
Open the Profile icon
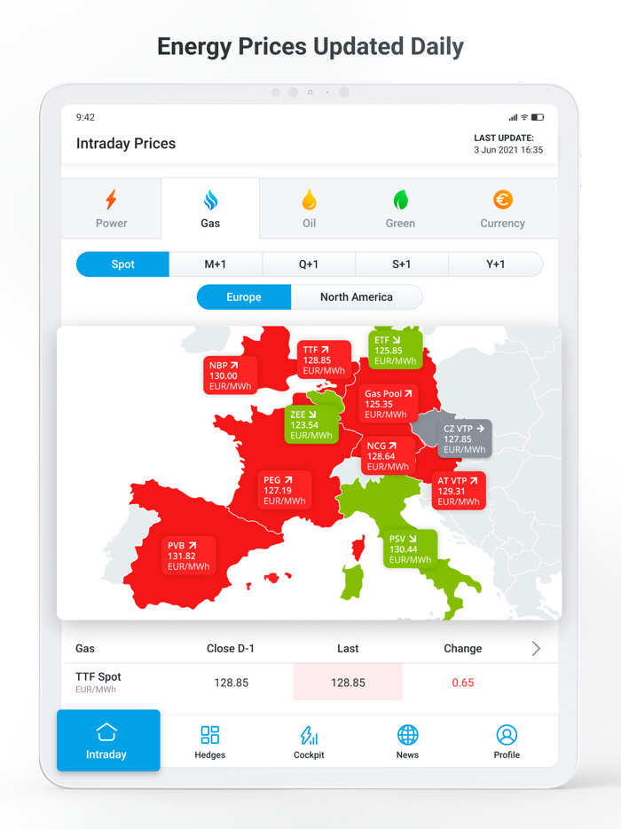point(507,739)
